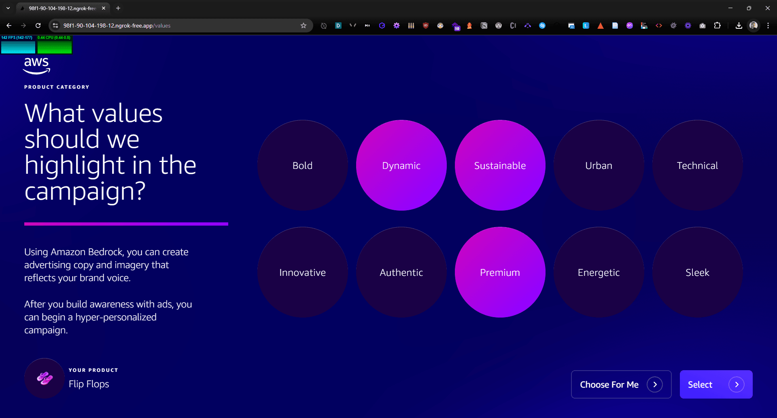Open the Chrome three-dot menu
The height and width of the screenshot is (418, 777).
tap(768, 26)
